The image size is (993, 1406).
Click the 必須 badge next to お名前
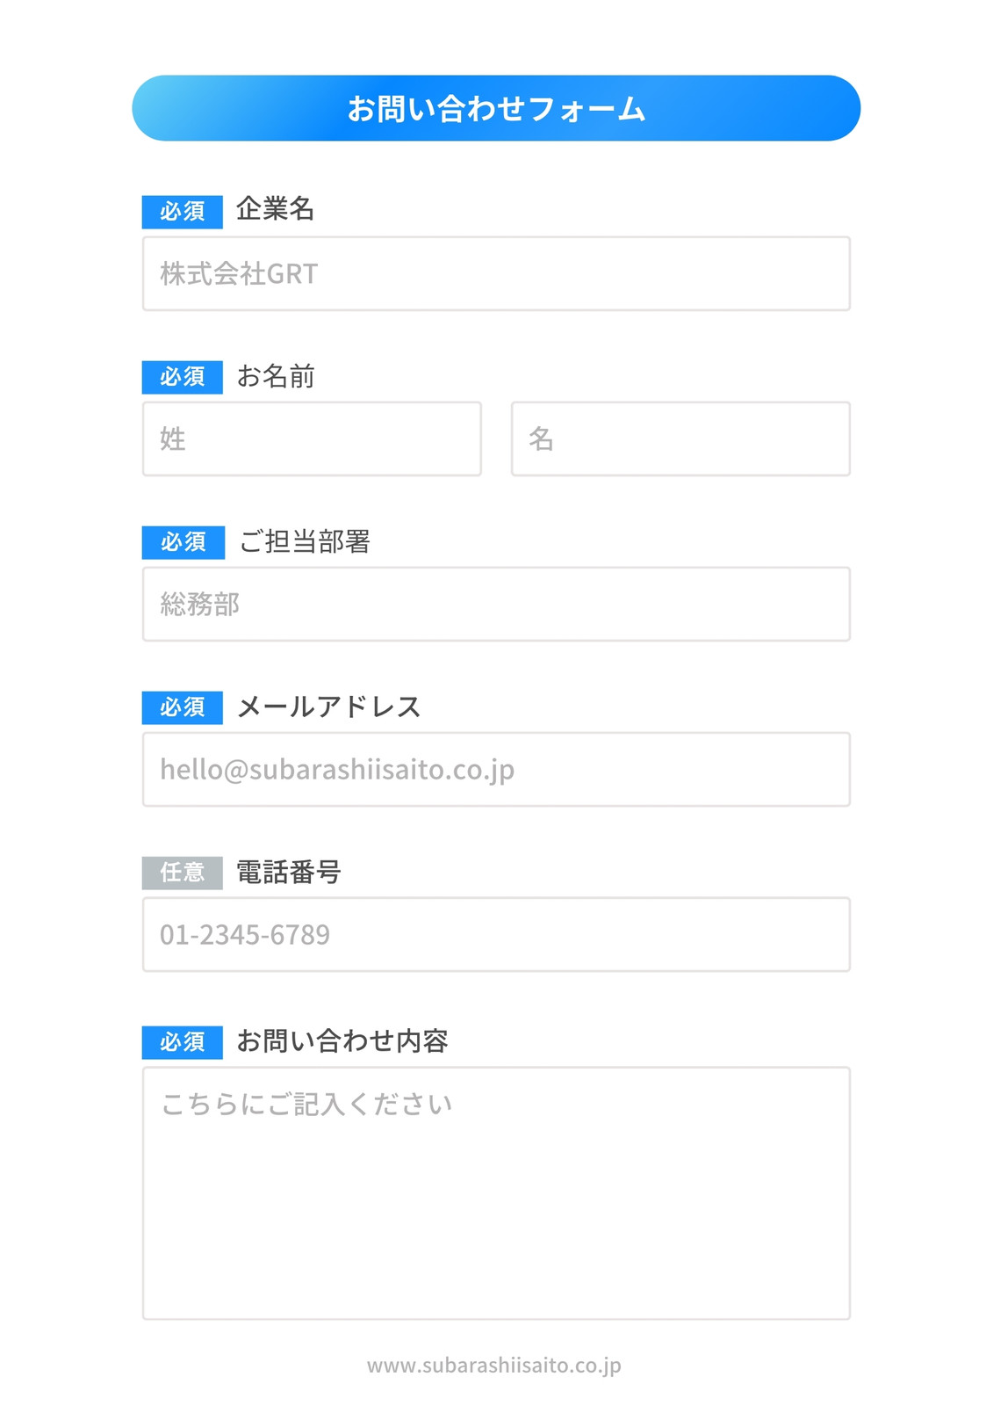pos(183,377)
